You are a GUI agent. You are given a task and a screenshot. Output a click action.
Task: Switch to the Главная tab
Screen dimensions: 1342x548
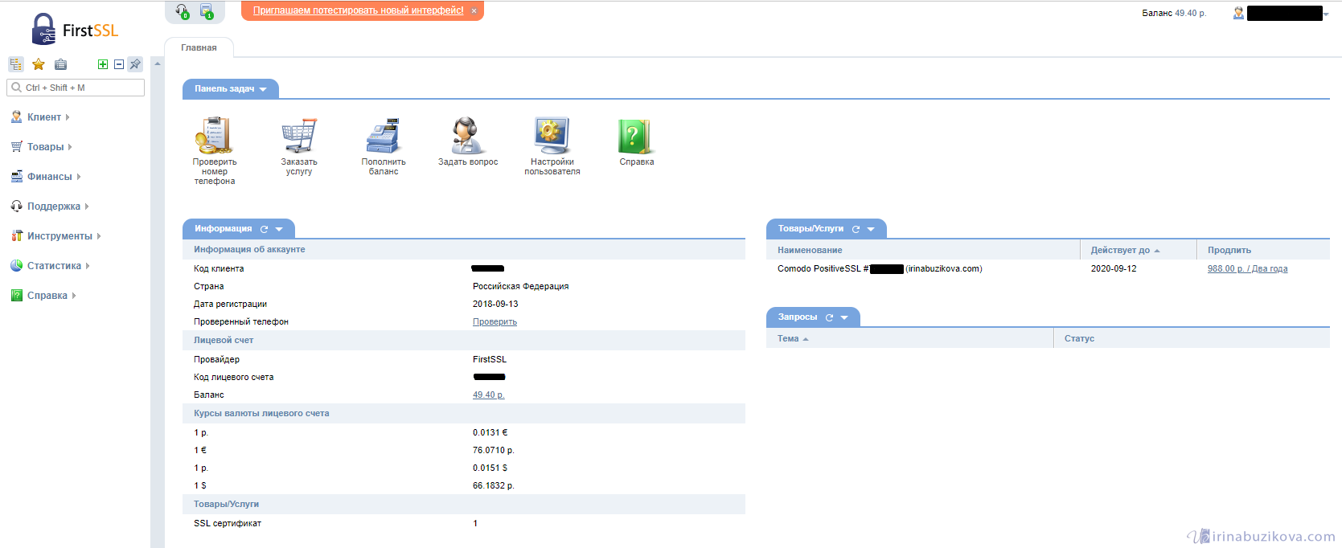pos(199,47)
